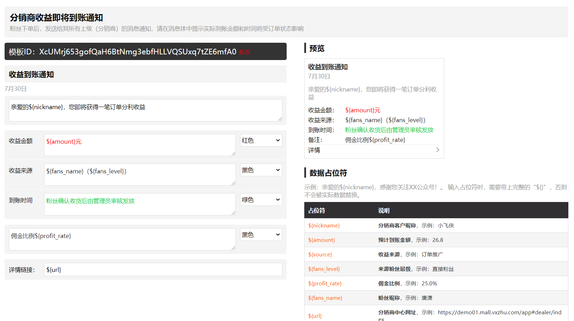
Task: Click into the 收益金额 ${amount}元 field
Action: 140,145
